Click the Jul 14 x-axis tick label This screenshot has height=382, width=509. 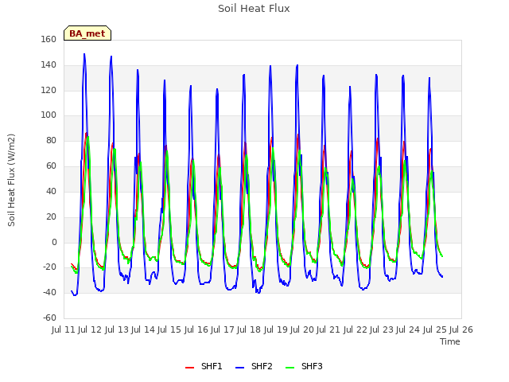(143, 329)
